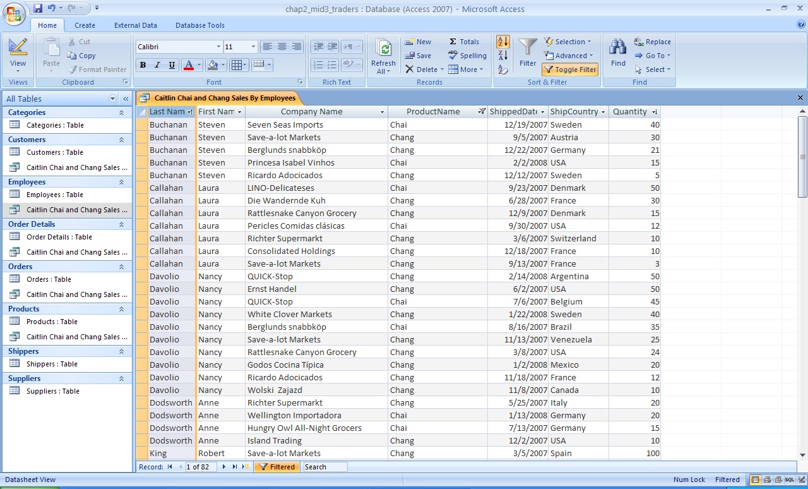The height and width of the screenshot is (489, 808).
Task: Open font color dropdown arrow
Action: coord(199,65)
